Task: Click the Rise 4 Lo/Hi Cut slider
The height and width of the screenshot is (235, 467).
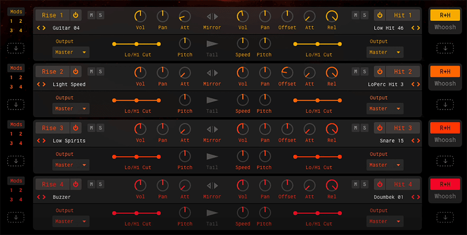Action: click(136, 213)
